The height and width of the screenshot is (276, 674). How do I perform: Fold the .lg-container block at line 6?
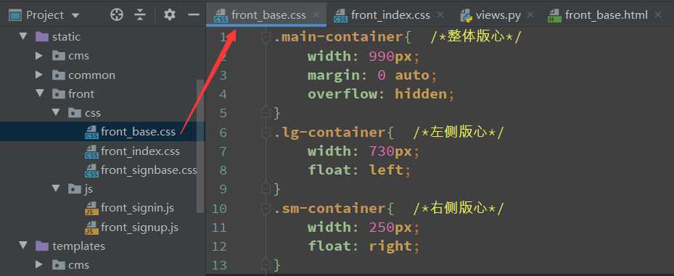point(266,133)
